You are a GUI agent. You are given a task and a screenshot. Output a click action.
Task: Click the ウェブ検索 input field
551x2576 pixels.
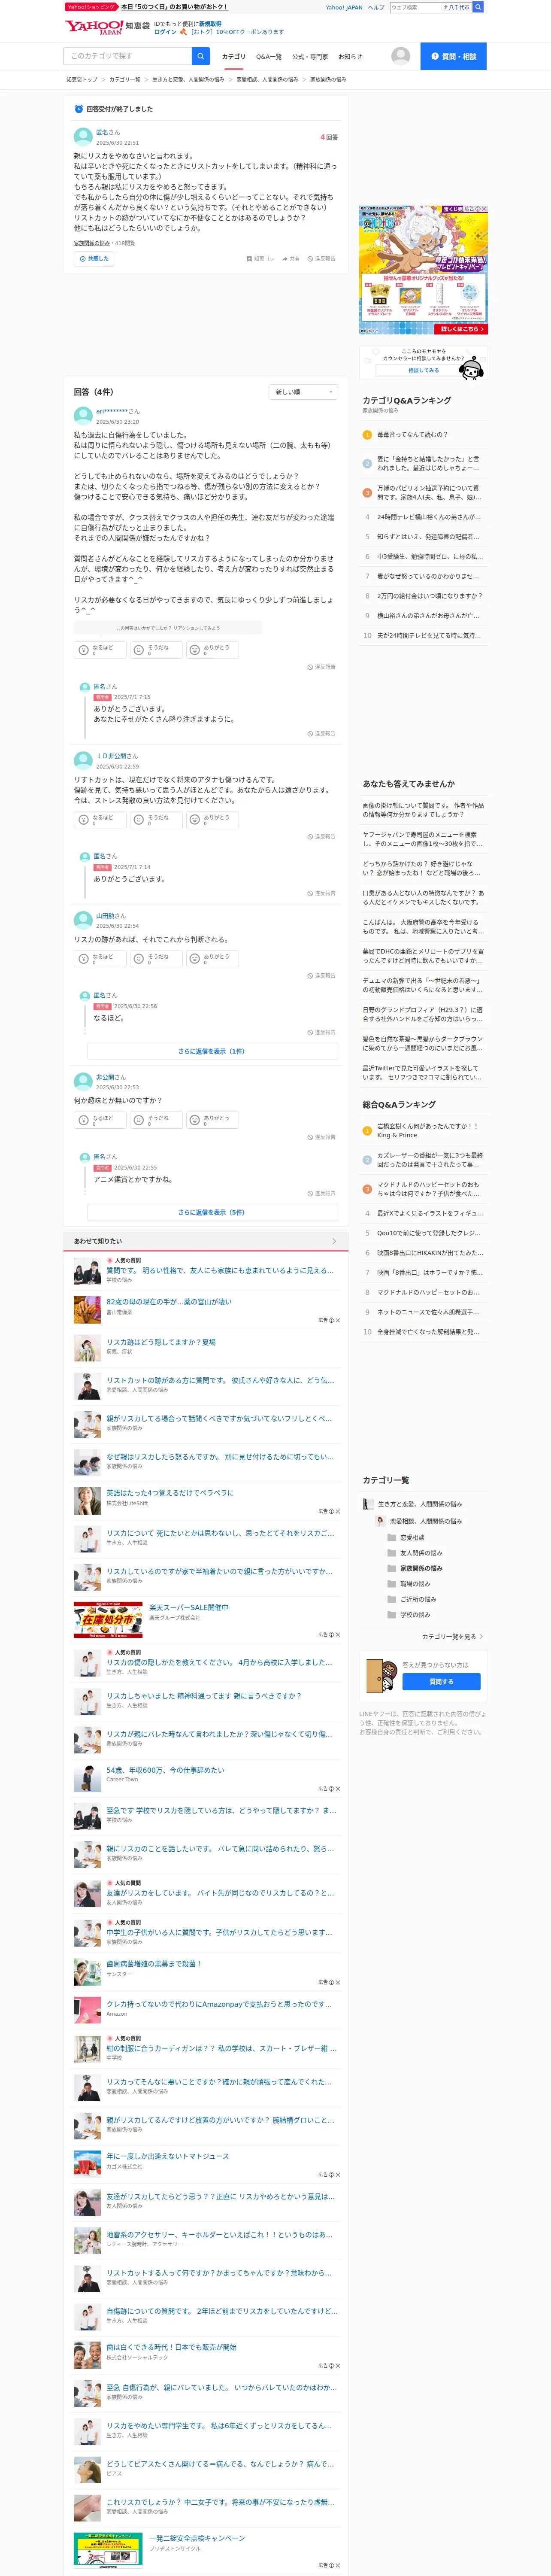(415, 7)
